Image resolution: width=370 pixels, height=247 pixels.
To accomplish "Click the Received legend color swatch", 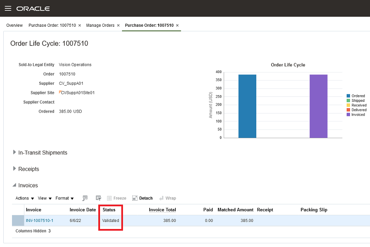I will 348,105.
